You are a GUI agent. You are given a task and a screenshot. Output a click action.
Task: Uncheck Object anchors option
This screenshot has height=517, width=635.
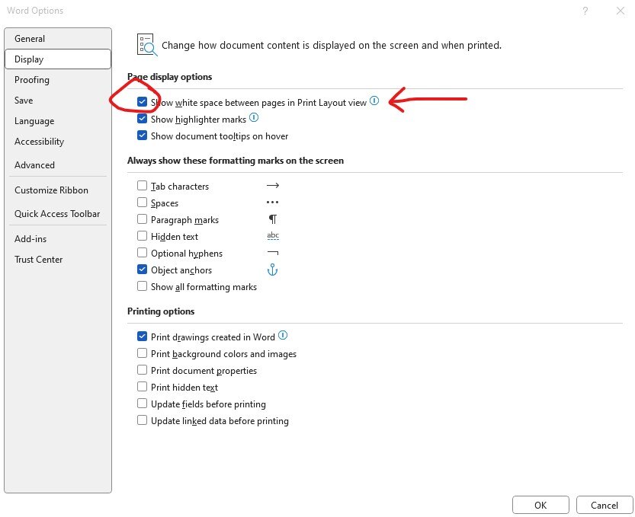pyautogui.click(x=142, y=269)
